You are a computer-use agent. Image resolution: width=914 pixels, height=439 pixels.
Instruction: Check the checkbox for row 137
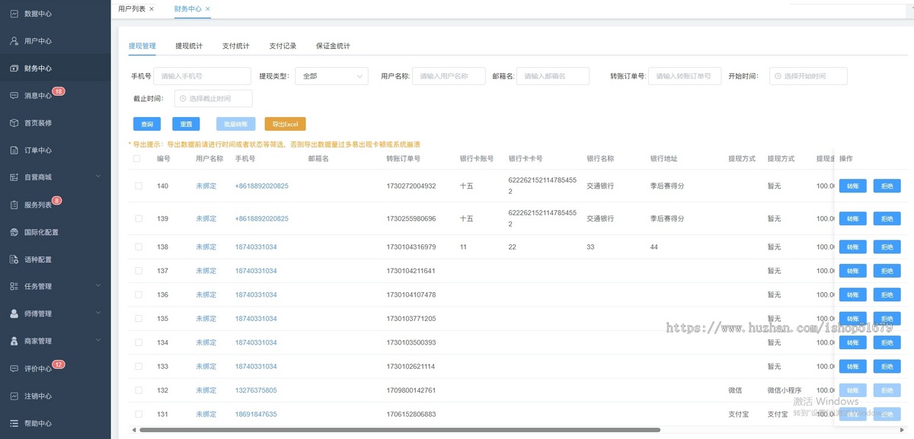coord(139,271)
